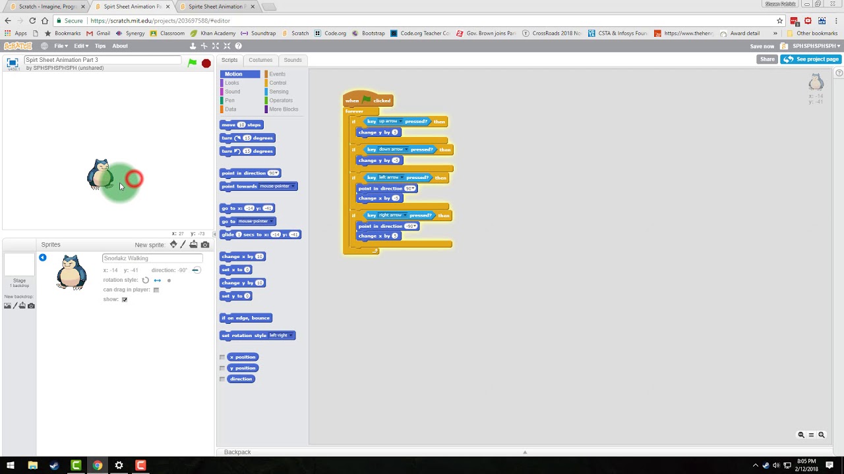Select the Shrink sprite tool
Screen dimensions: 844x474
pyautogui.click(x=227, y=46)
